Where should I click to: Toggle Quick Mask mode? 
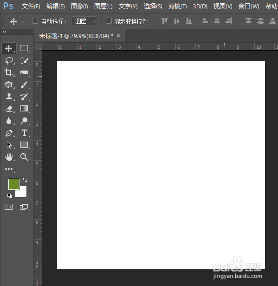coord(8,207)
